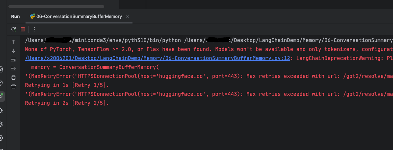393x150 pixels.
Task: Click the "None of PyTorch, TensorFlow" warning line
Action: [x=209, y=49]
